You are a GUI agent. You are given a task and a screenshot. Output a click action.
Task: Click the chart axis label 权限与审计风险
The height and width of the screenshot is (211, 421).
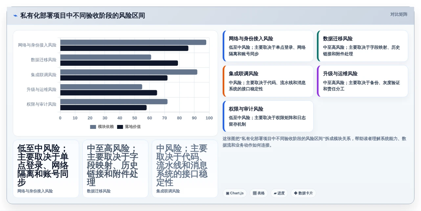[41, 104]
